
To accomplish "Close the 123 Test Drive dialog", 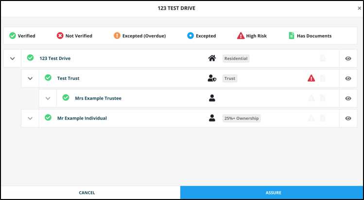I will [359, 8].
